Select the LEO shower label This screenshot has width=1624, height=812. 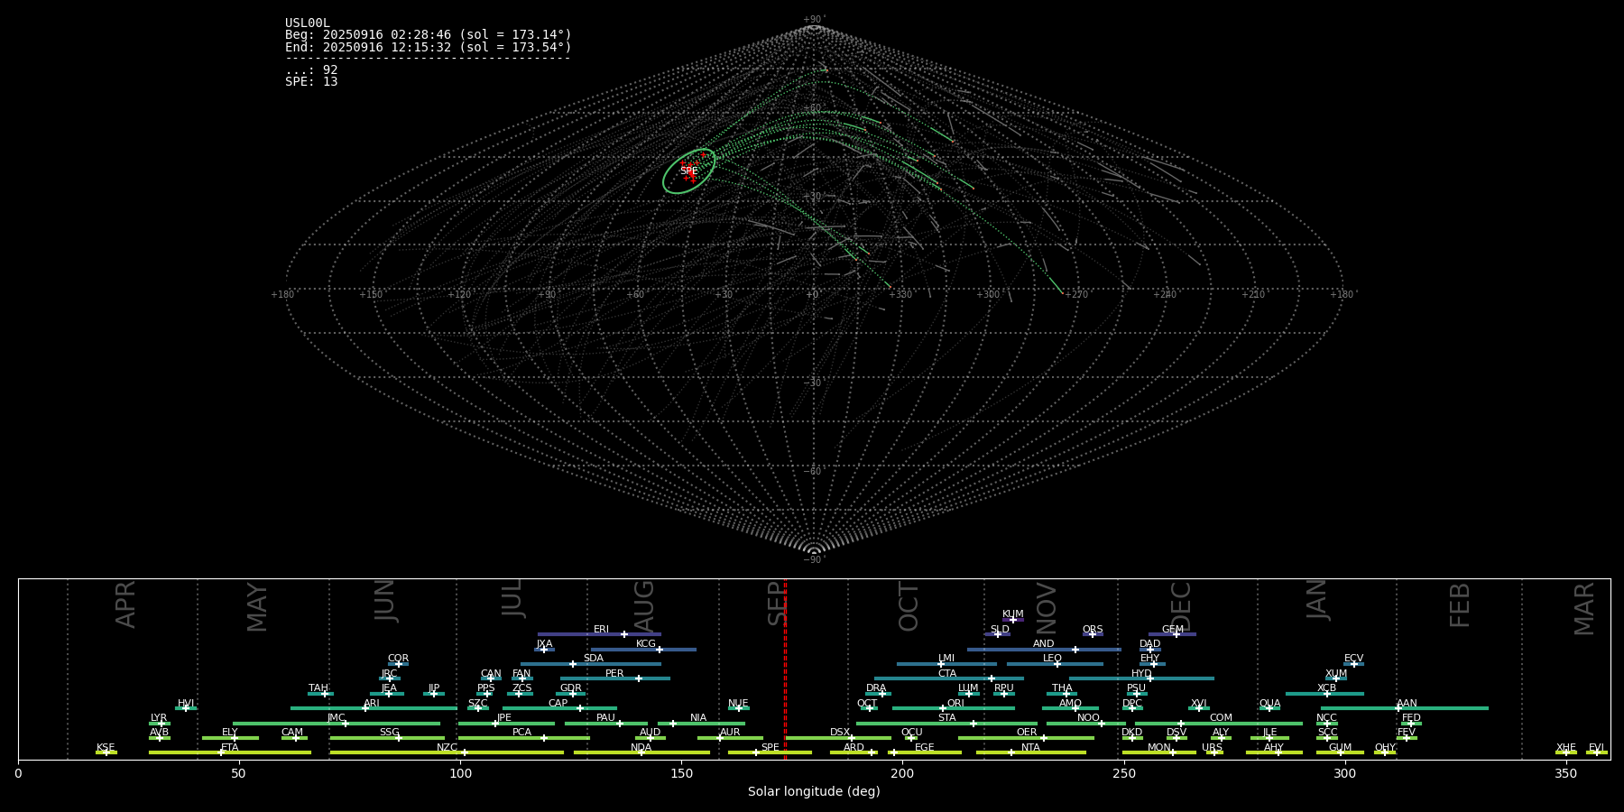coord(1052,659)
